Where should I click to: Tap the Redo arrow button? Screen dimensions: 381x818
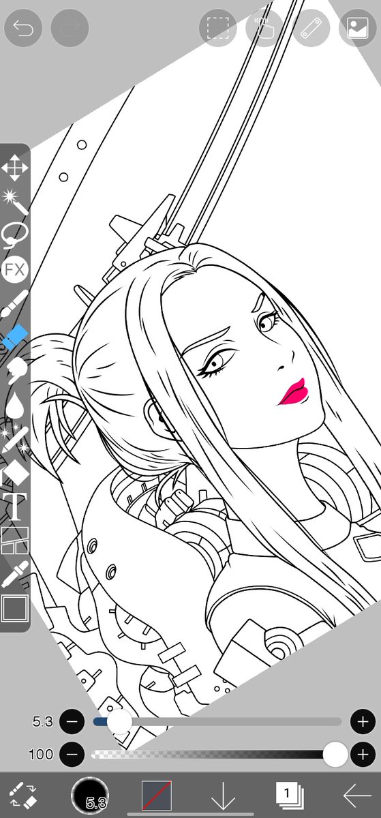(x=70, y=28)
